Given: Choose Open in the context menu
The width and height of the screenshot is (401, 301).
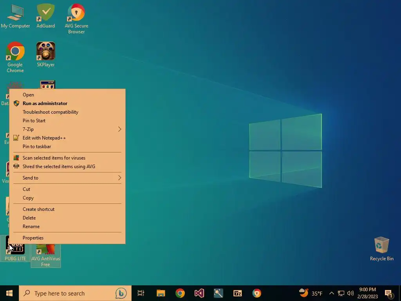Looking at the screenshot, I should tap(67, 95).
